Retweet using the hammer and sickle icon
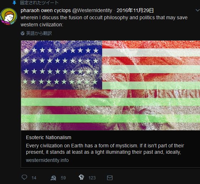 [x=53, y=178]
